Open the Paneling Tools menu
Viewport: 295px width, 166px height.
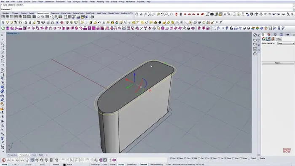103,2
